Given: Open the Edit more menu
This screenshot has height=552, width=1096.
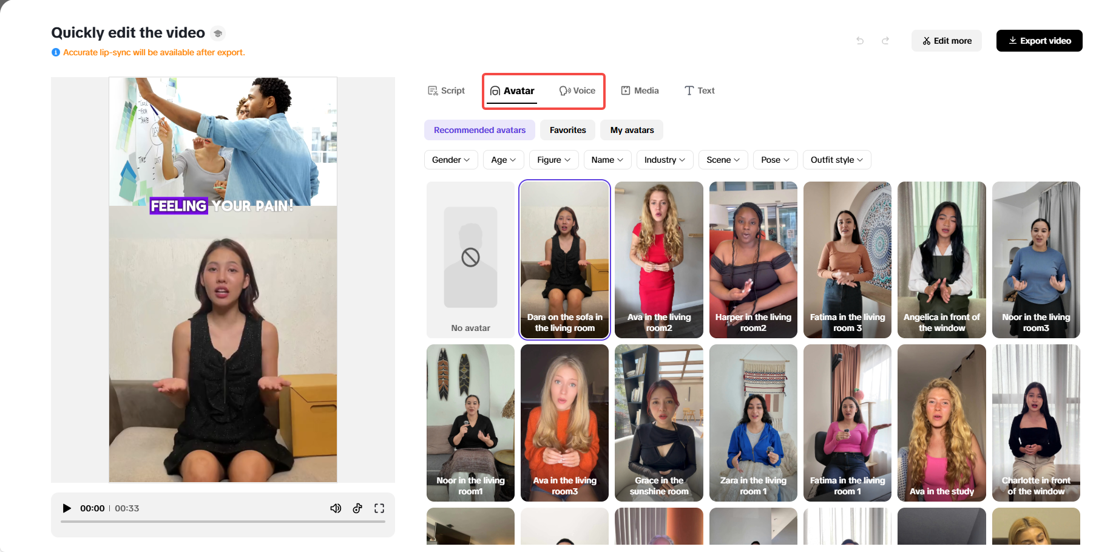Looking at the screenshot, I should pyautogui.click(x=946, y=41).
